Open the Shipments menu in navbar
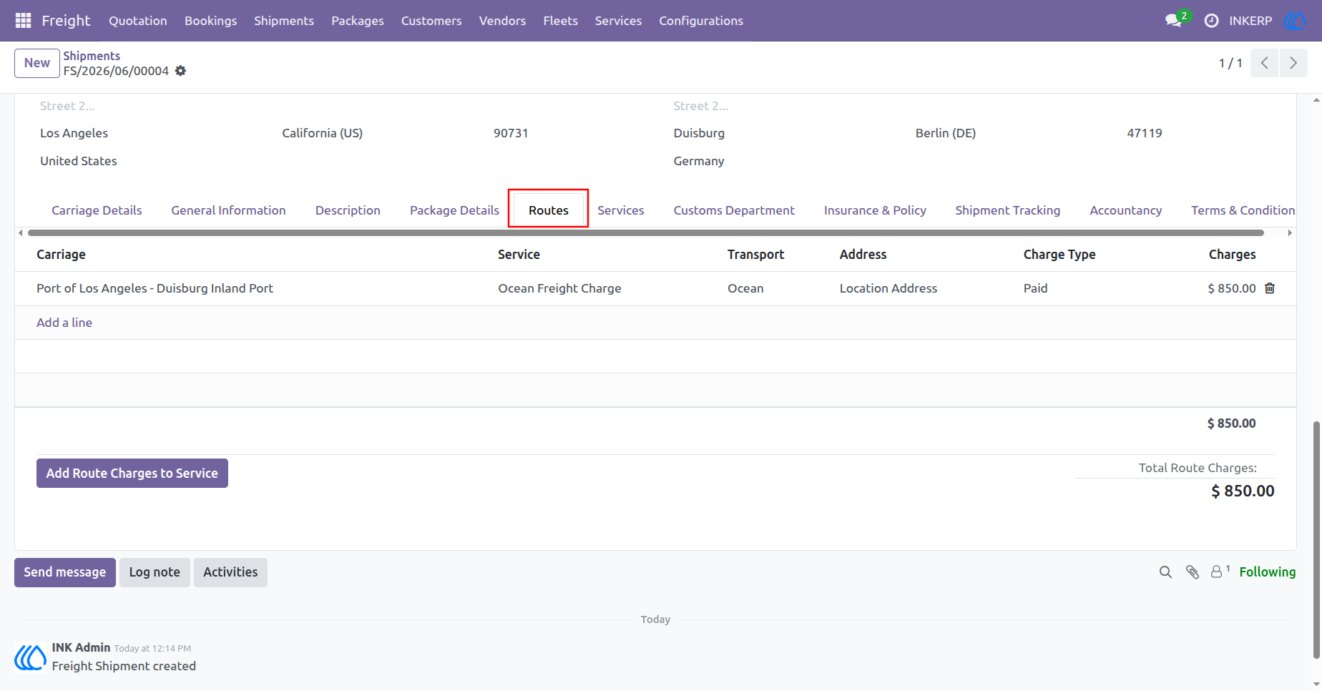The image size is (1322, 691). point(284,21)
